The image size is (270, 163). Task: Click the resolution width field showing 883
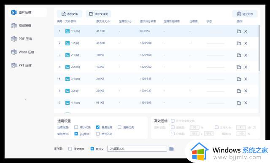click(x=194, y=134)
